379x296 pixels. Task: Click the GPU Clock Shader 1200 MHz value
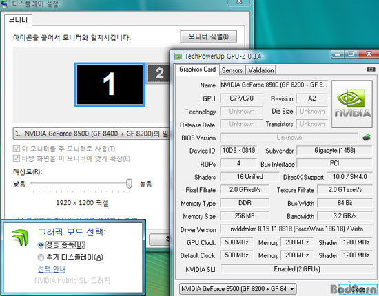click(356, 242)
